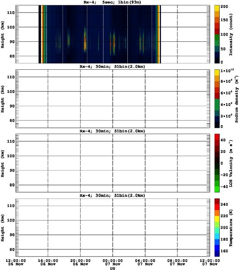
Task: Click the Sodium density colorbar green section
Action: coord(217,105)
